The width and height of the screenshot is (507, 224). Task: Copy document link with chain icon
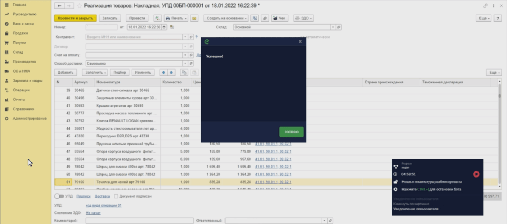(x=485, y=6)
